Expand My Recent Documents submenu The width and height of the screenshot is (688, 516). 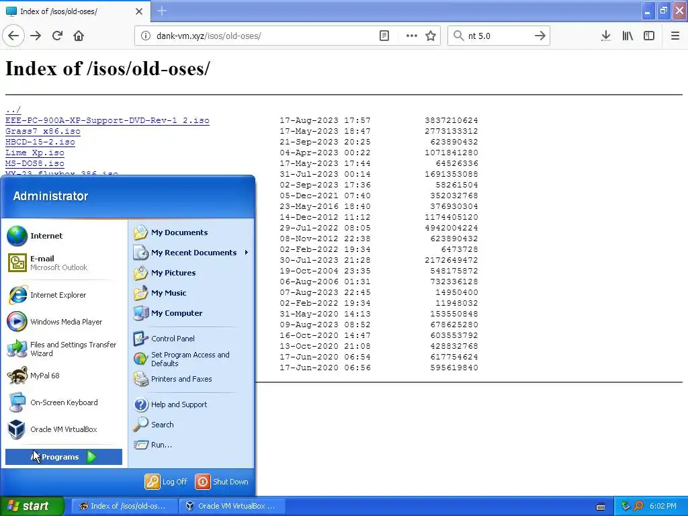point(191,253)
